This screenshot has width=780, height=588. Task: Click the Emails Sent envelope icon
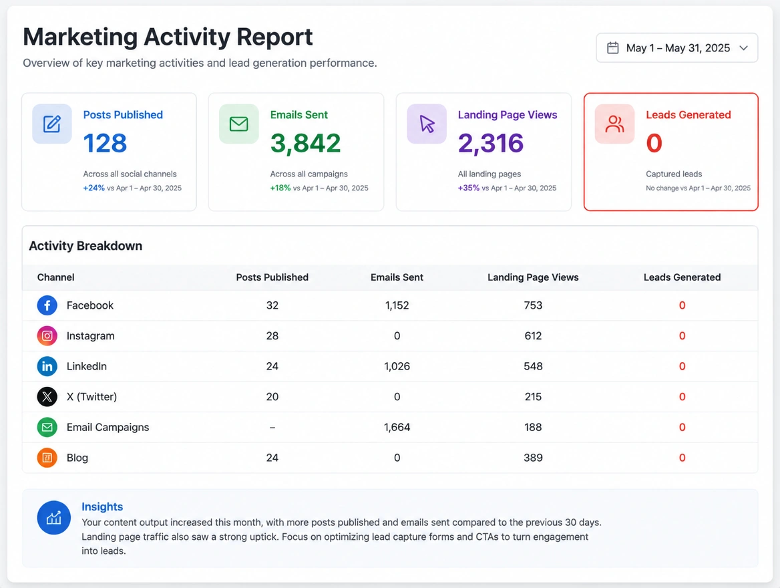pos(239,124)
